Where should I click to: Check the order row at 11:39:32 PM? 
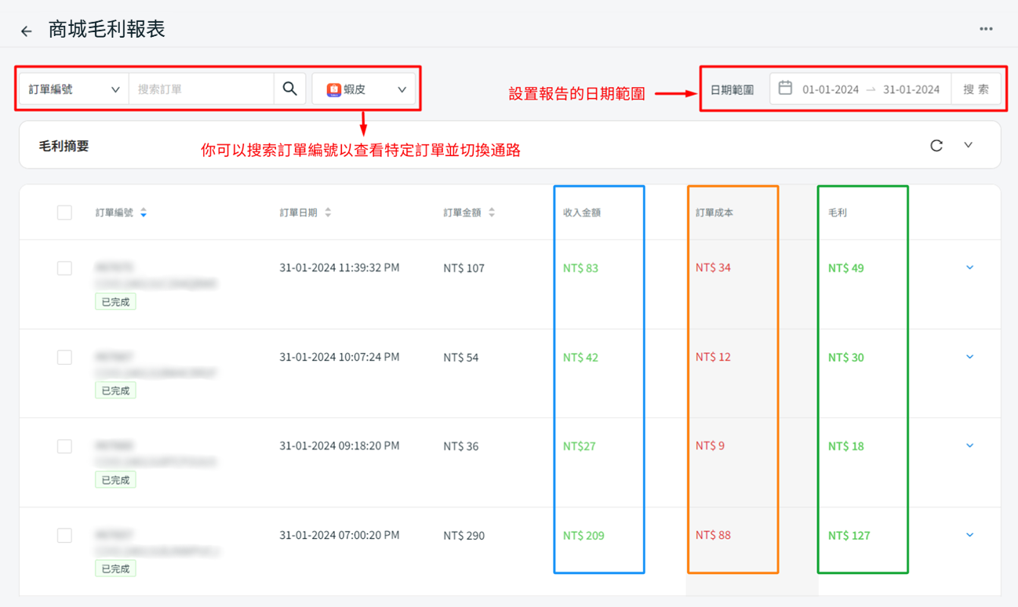click(x=64, y=268)
